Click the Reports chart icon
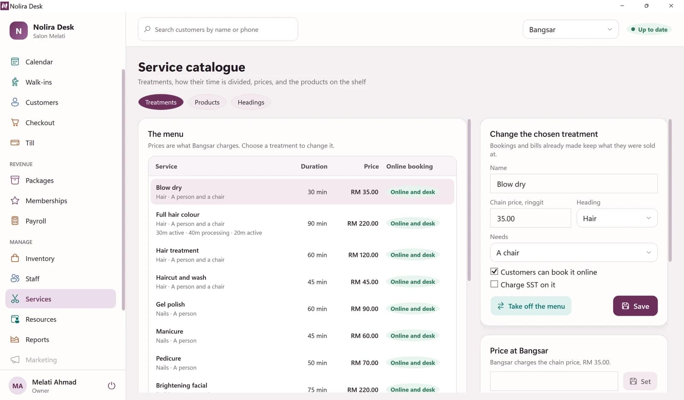 click(15, 339)
